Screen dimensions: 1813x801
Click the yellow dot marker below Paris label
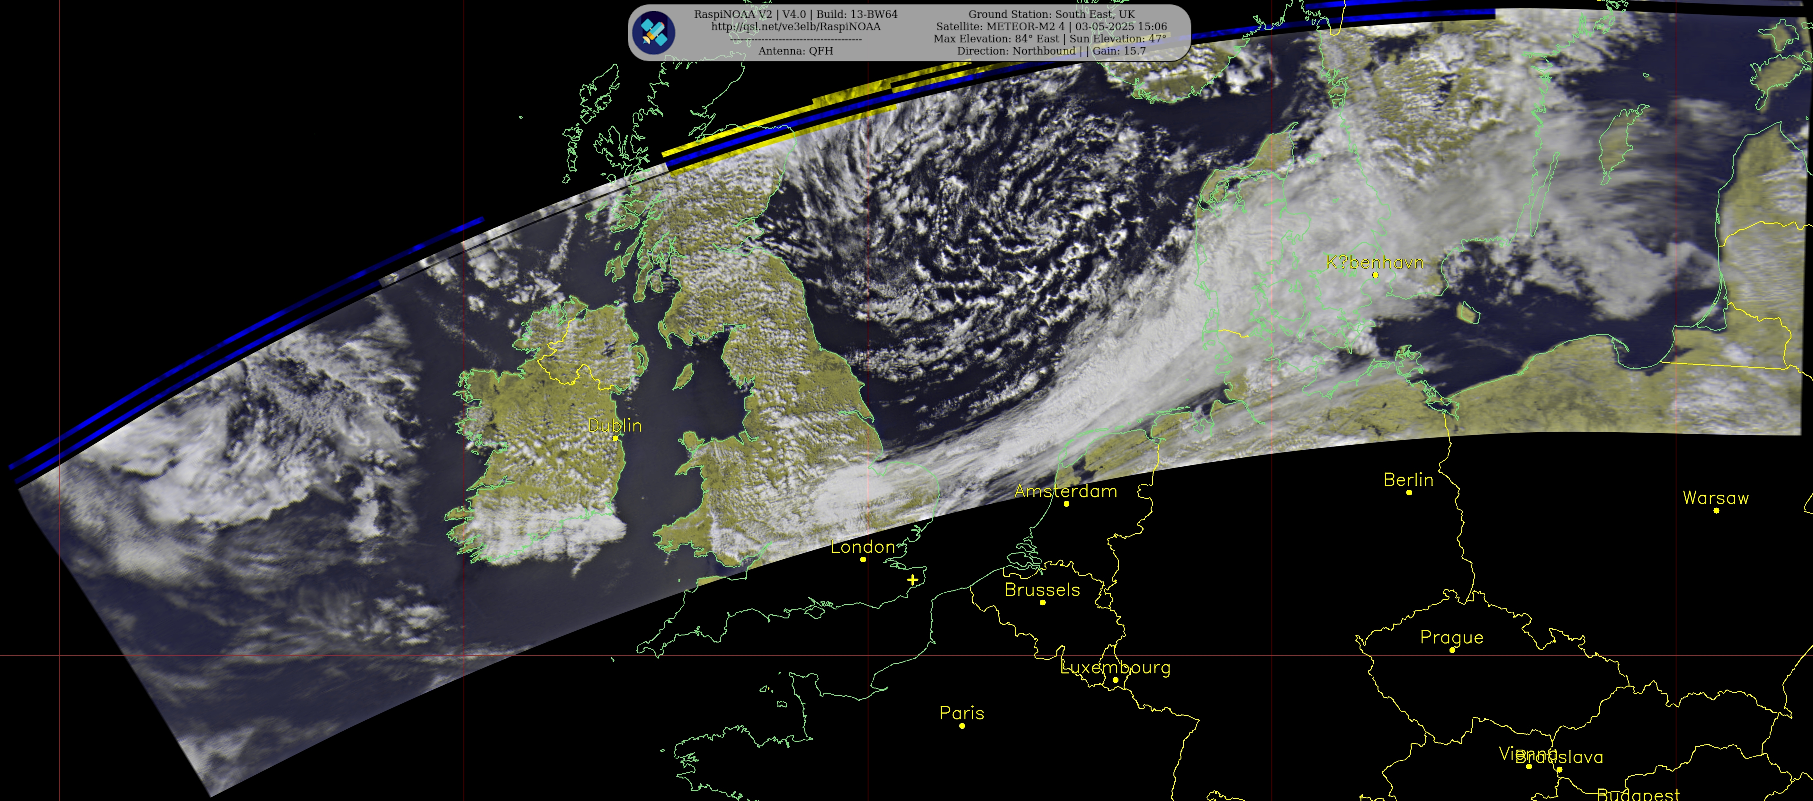(x=961, y=726)
